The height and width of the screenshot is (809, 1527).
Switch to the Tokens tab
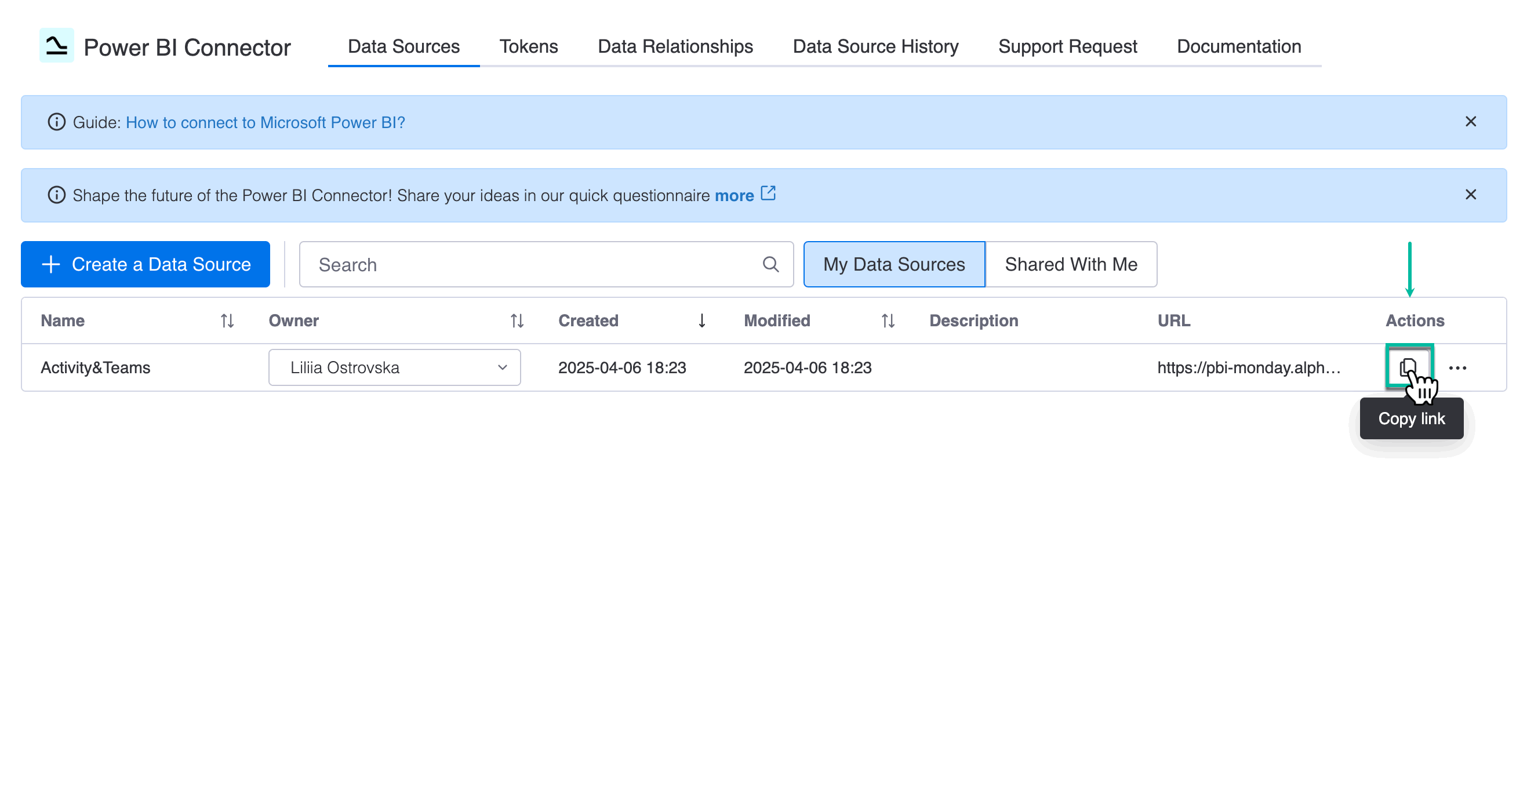(x=529, y=46)
